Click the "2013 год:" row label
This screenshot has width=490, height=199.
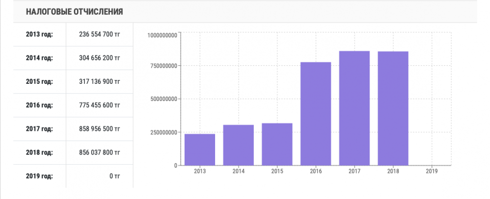pos(39,34)
